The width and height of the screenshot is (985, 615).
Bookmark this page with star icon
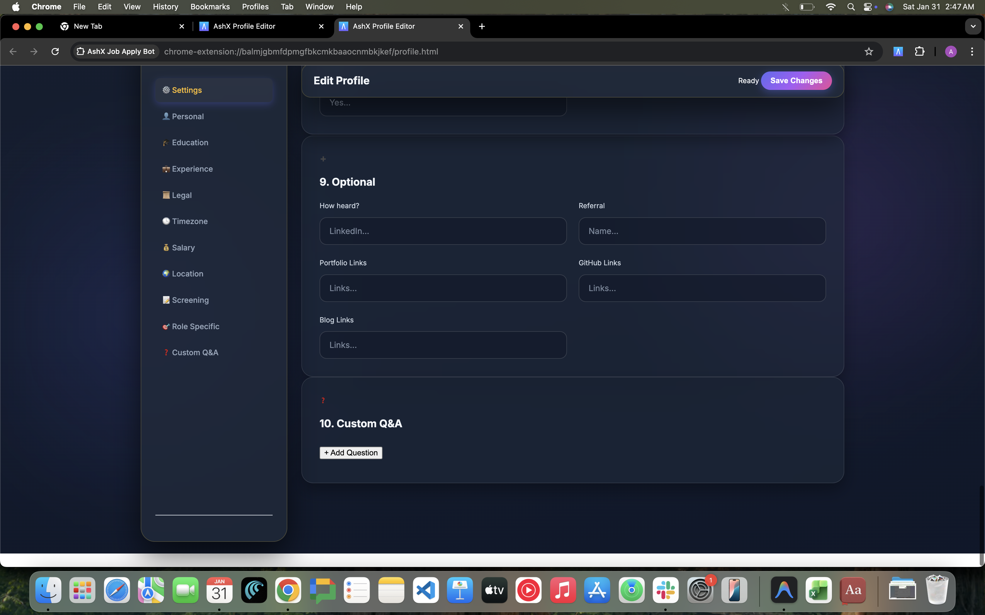(869, 52)
